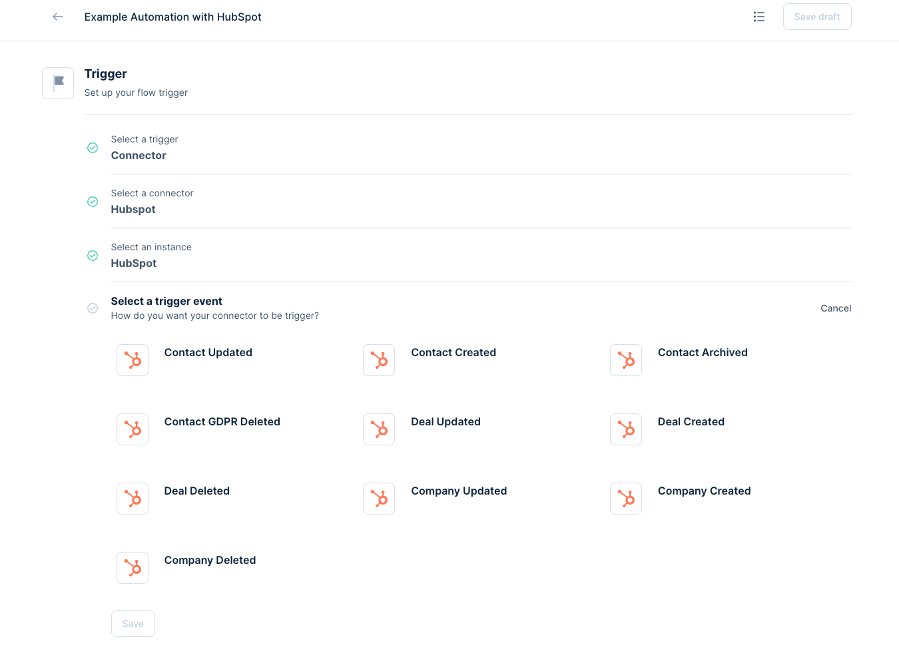Expand the Select a trigger Connector step
899x657 pixels.
[139, 155]
